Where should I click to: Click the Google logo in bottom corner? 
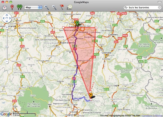pos(6,114)
